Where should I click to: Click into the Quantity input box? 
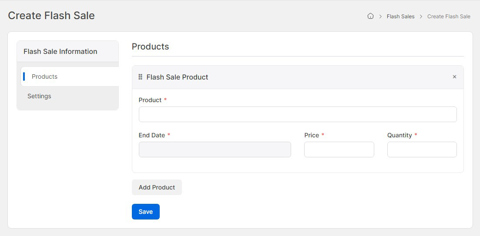tap(422, 150)
